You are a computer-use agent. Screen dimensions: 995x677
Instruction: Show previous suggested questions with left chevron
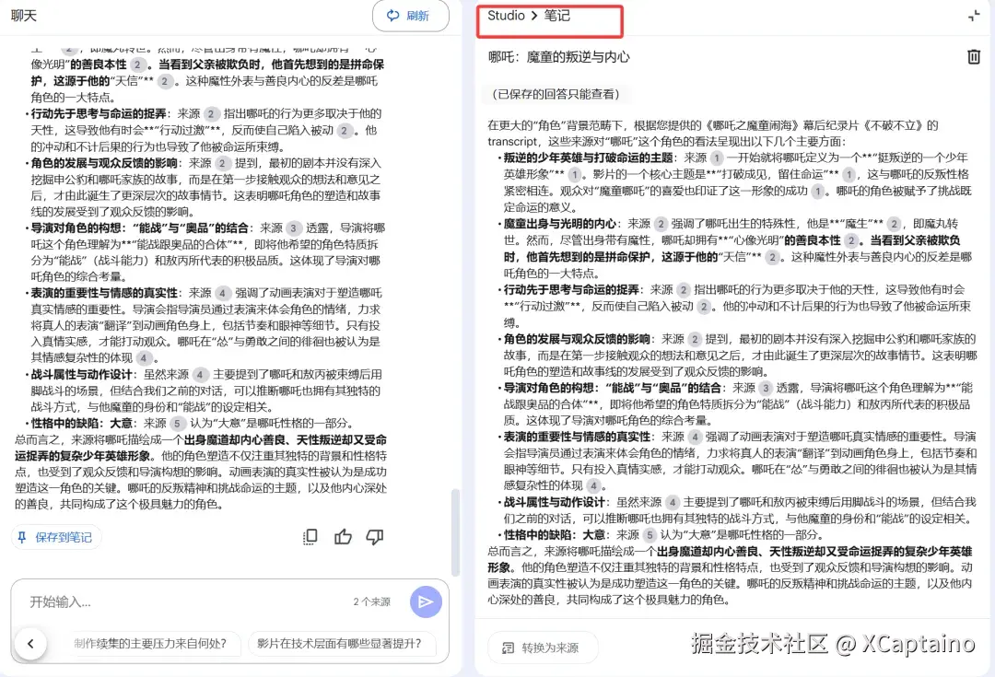click(x=30, y=643)
